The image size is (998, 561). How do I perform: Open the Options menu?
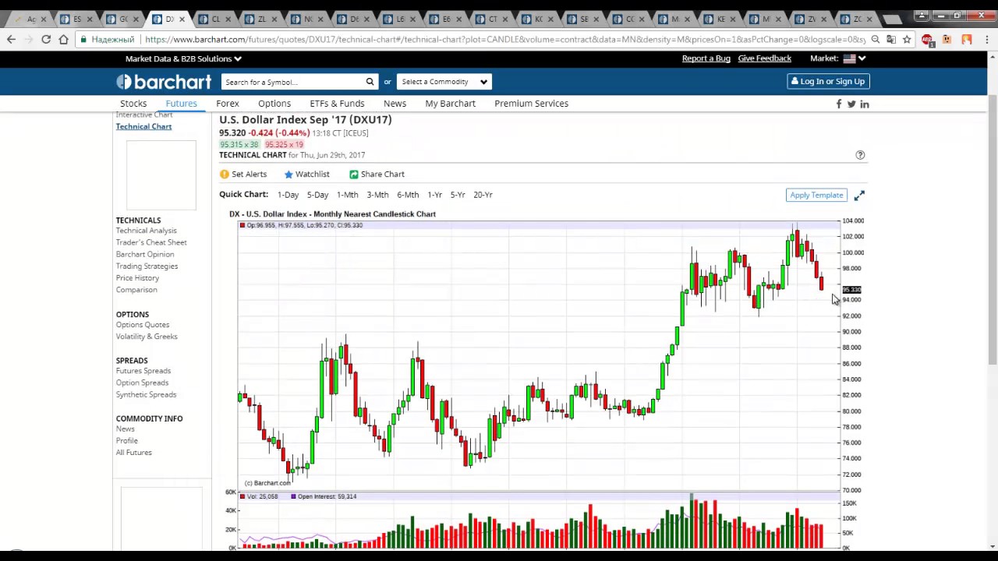tap(274, 104)
